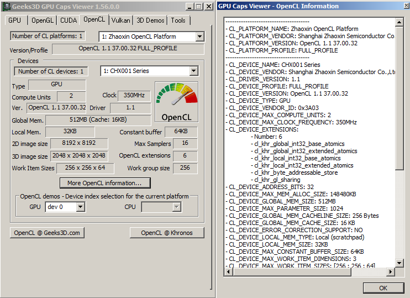
Task: Click the Clock 350MHz value field
Action: point(134,96)
